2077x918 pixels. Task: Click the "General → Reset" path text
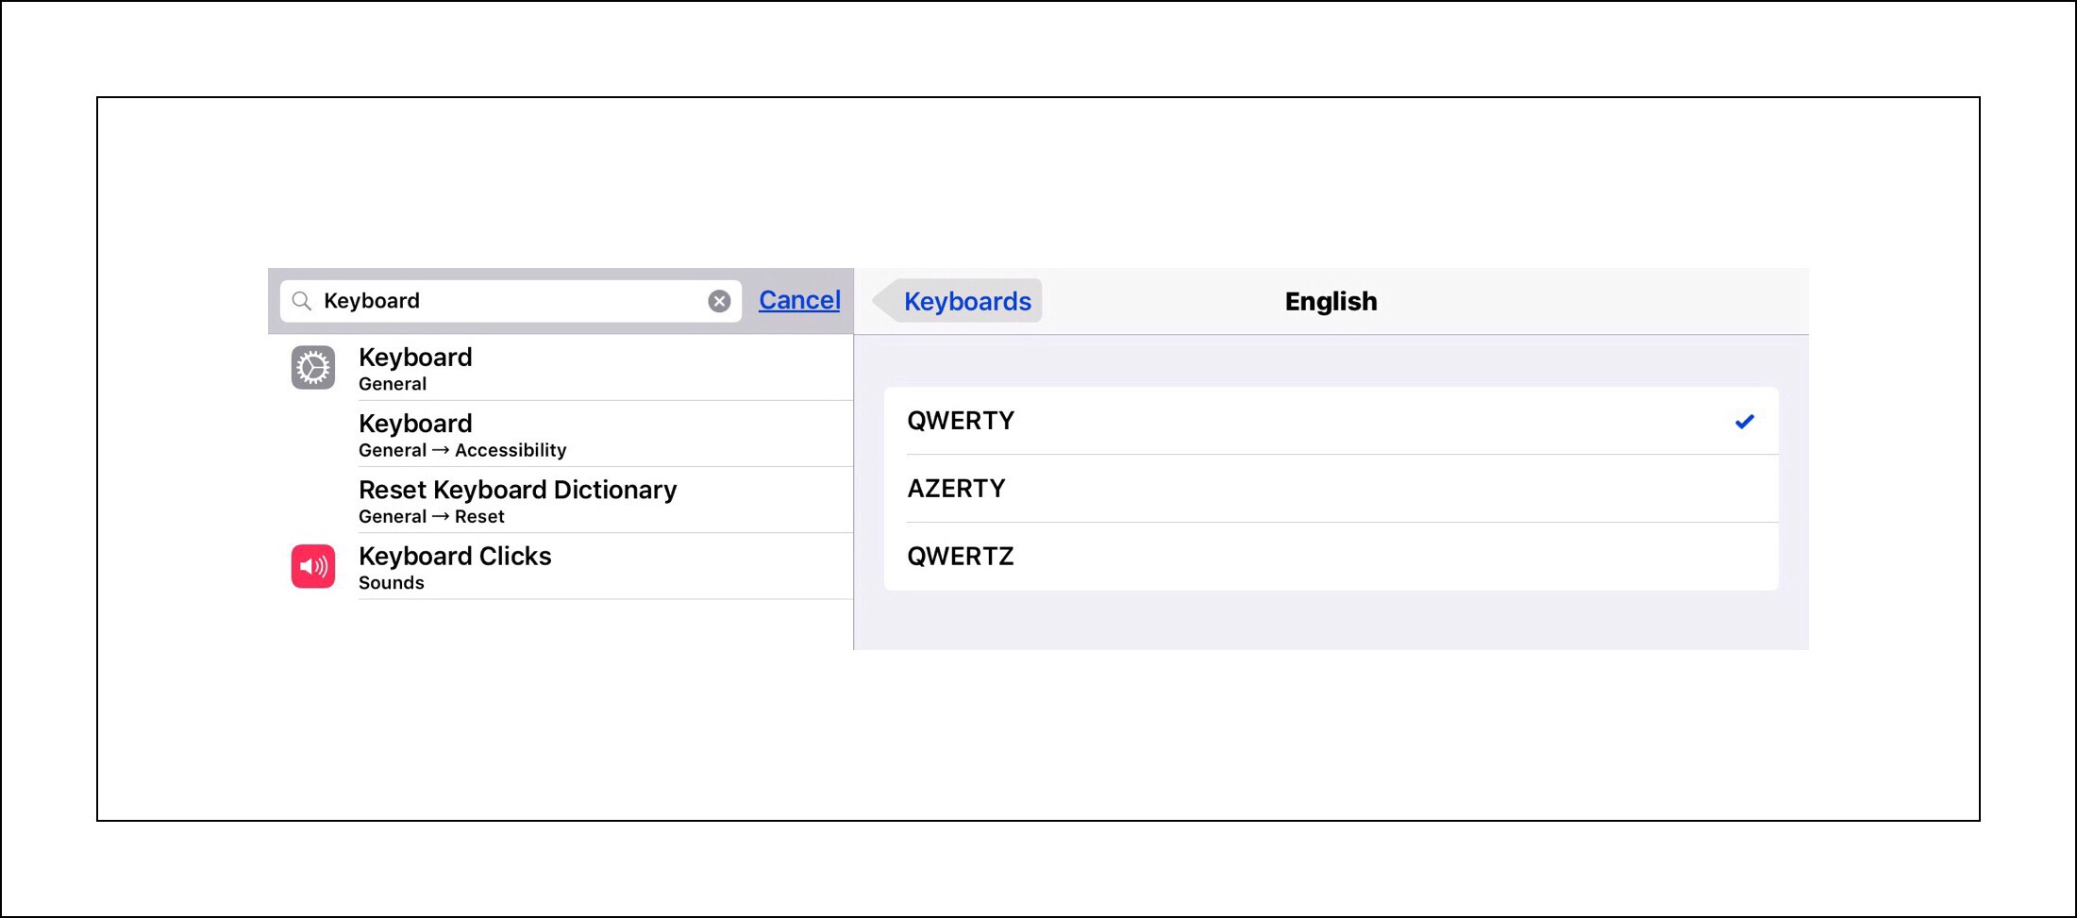coord(431,516)
